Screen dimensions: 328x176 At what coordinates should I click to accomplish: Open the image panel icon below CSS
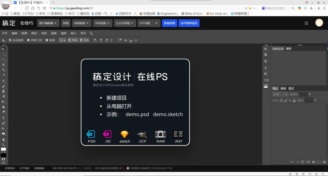[x=266, y=86]
